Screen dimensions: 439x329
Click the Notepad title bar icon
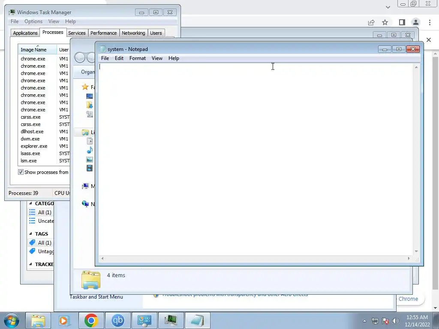[103, 49]
